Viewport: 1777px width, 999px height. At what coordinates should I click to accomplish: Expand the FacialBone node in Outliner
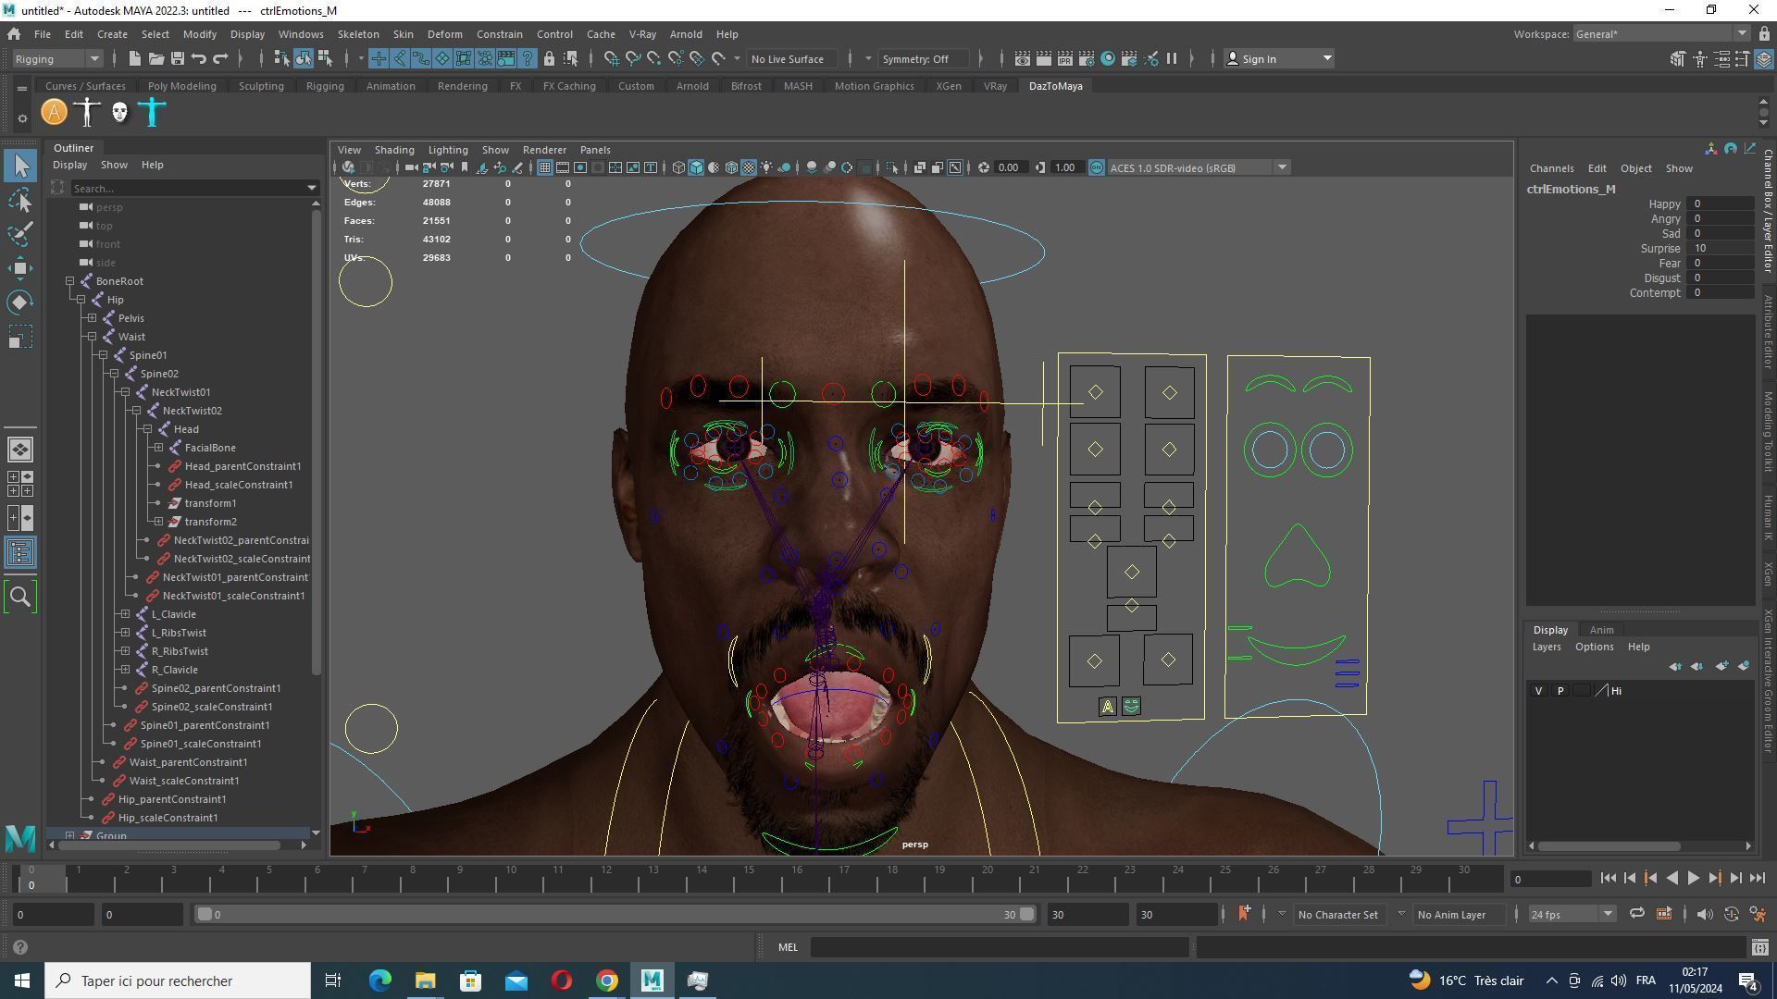click(159, 448)
